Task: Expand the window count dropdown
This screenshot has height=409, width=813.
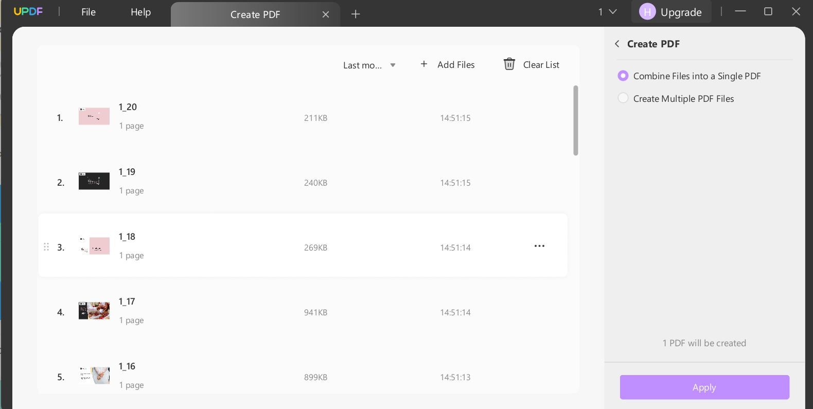Action: (x=608, y=12)
